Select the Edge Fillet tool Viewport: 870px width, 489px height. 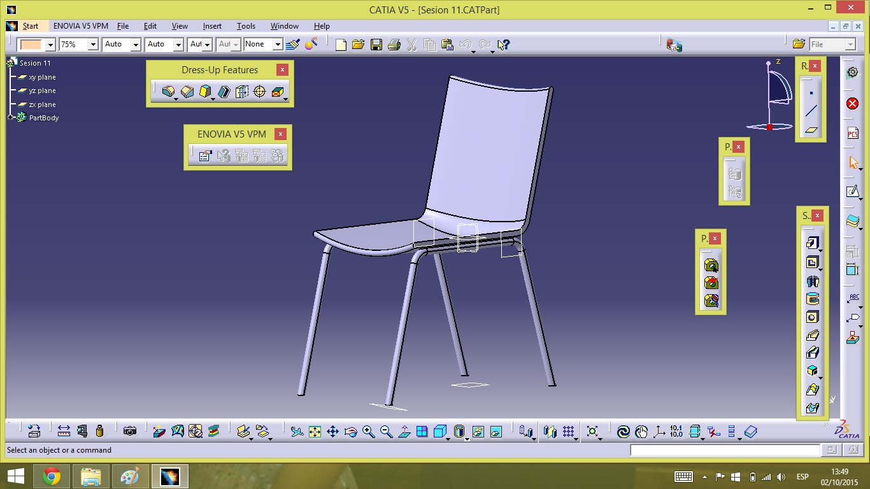[x=168, y=92]
